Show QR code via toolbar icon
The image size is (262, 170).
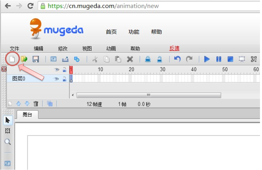[253, 59]
